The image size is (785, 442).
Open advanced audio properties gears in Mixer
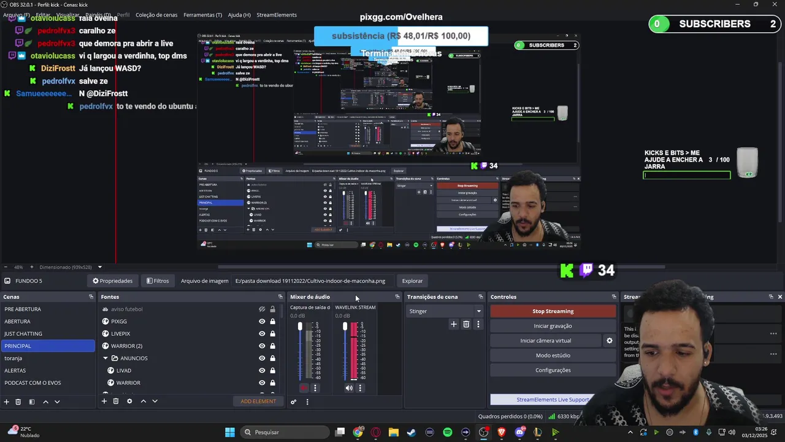click(x=293, y=401)
